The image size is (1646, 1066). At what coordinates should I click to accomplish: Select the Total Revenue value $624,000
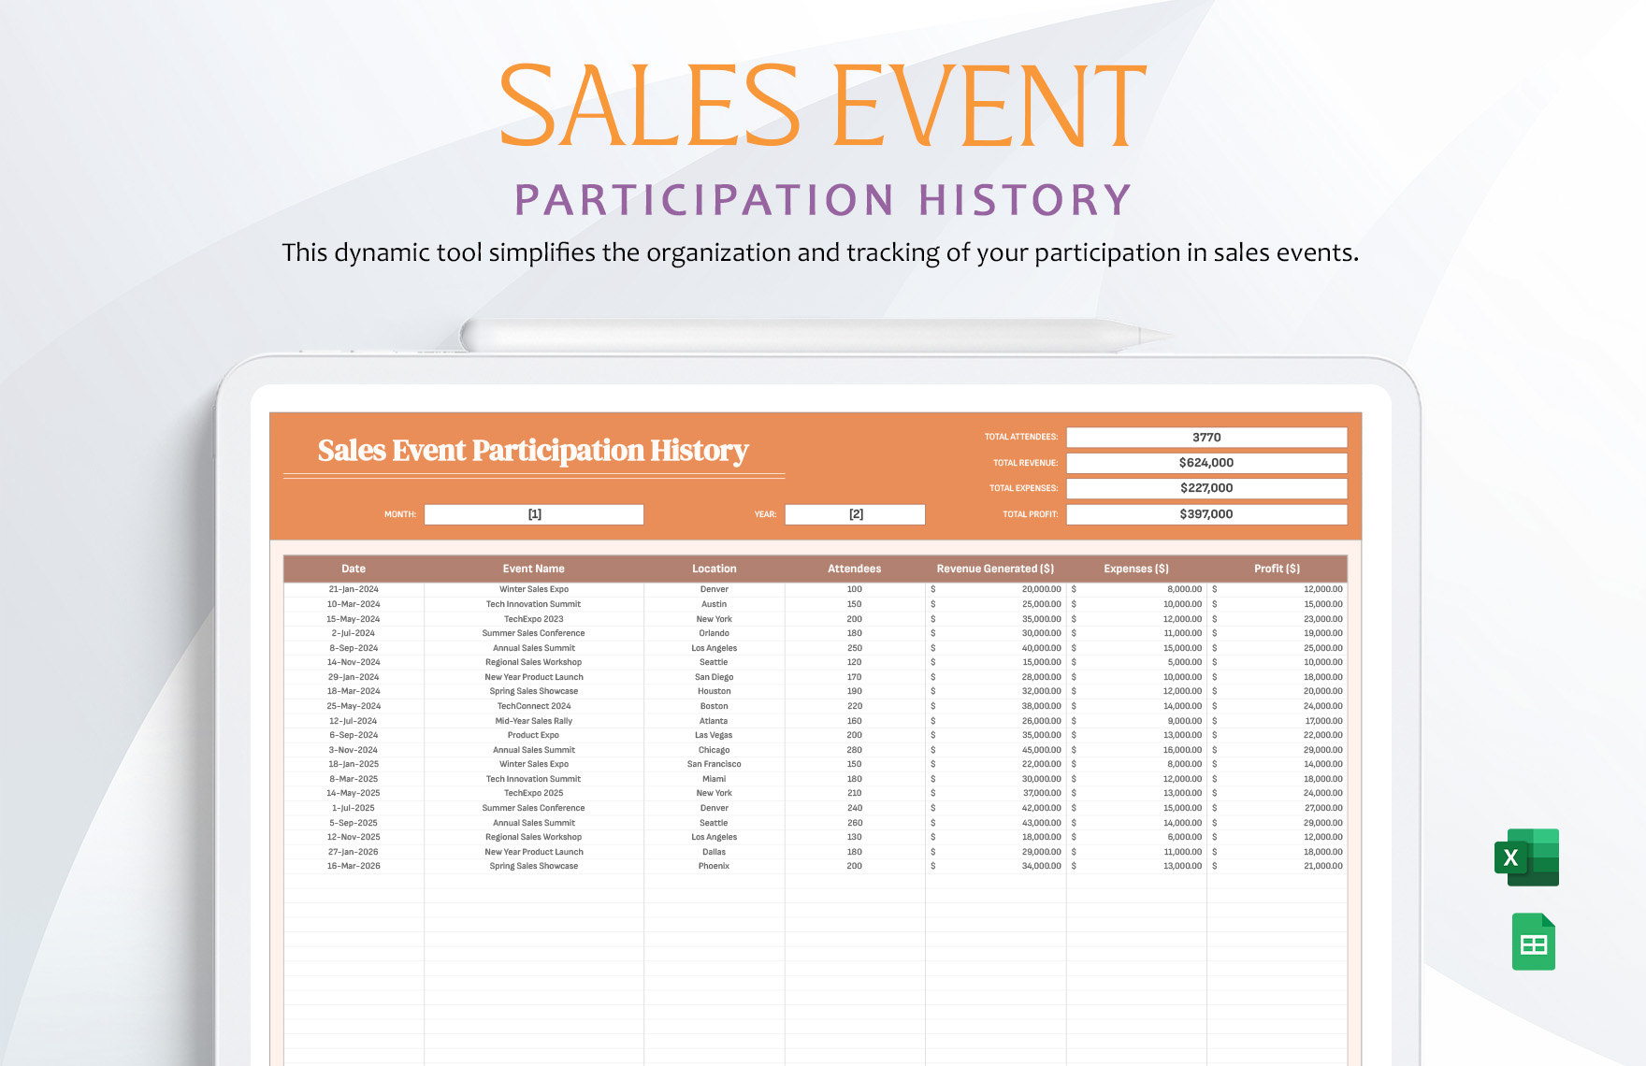pos(1206,463)
